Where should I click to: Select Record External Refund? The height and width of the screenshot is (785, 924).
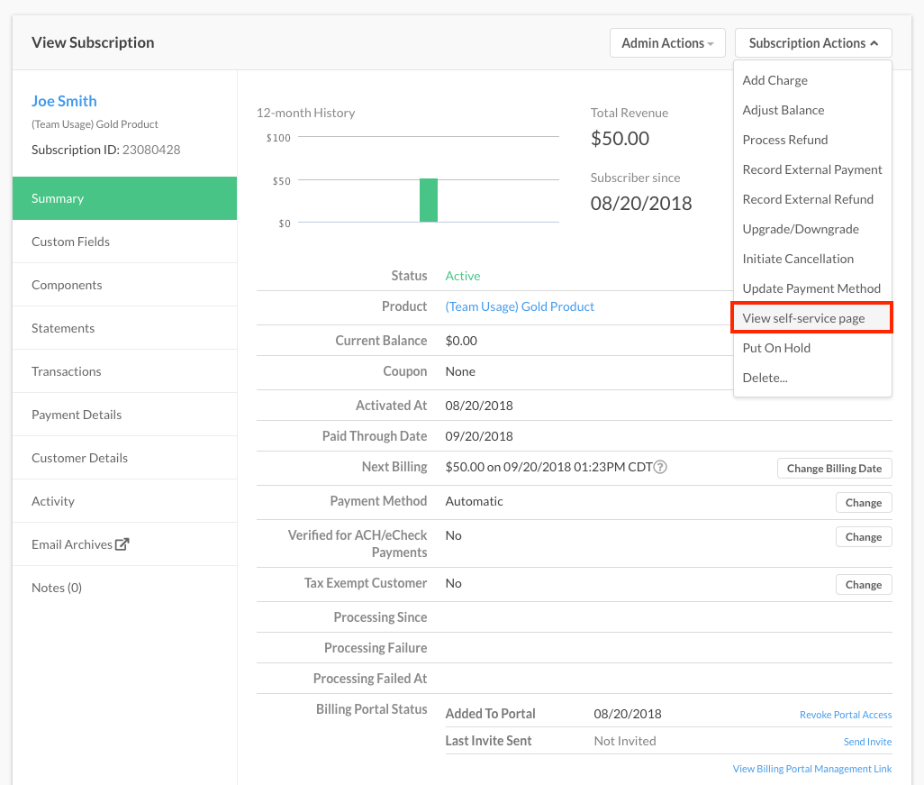click(x=812, y=199)
